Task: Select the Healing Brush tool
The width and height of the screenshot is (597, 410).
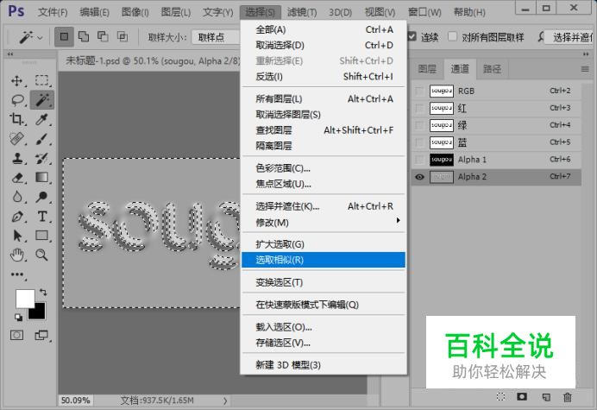Action: [x=16, y=139]
